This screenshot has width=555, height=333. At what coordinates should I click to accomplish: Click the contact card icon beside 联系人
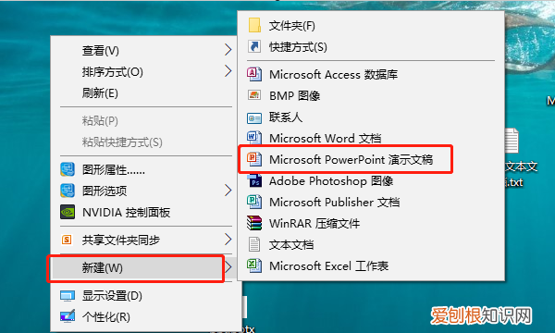(254, 117)
